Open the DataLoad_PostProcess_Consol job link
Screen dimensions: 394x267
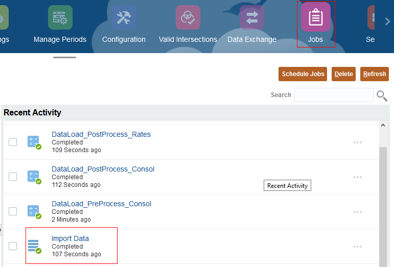103,169
